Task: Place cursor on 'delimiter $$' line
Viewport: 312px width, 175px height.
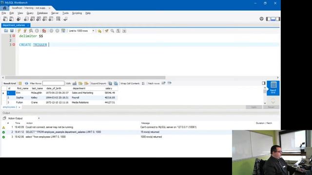Action: [x=31, y=36]
